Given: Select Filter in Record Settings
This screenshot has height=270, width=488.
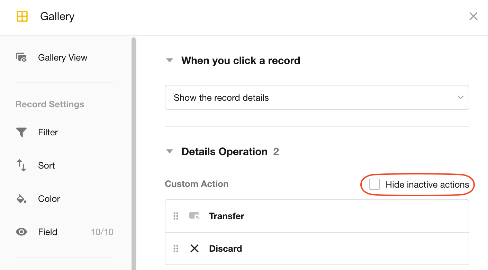Looking at the screenshot, I should click(x=48, y=132).
